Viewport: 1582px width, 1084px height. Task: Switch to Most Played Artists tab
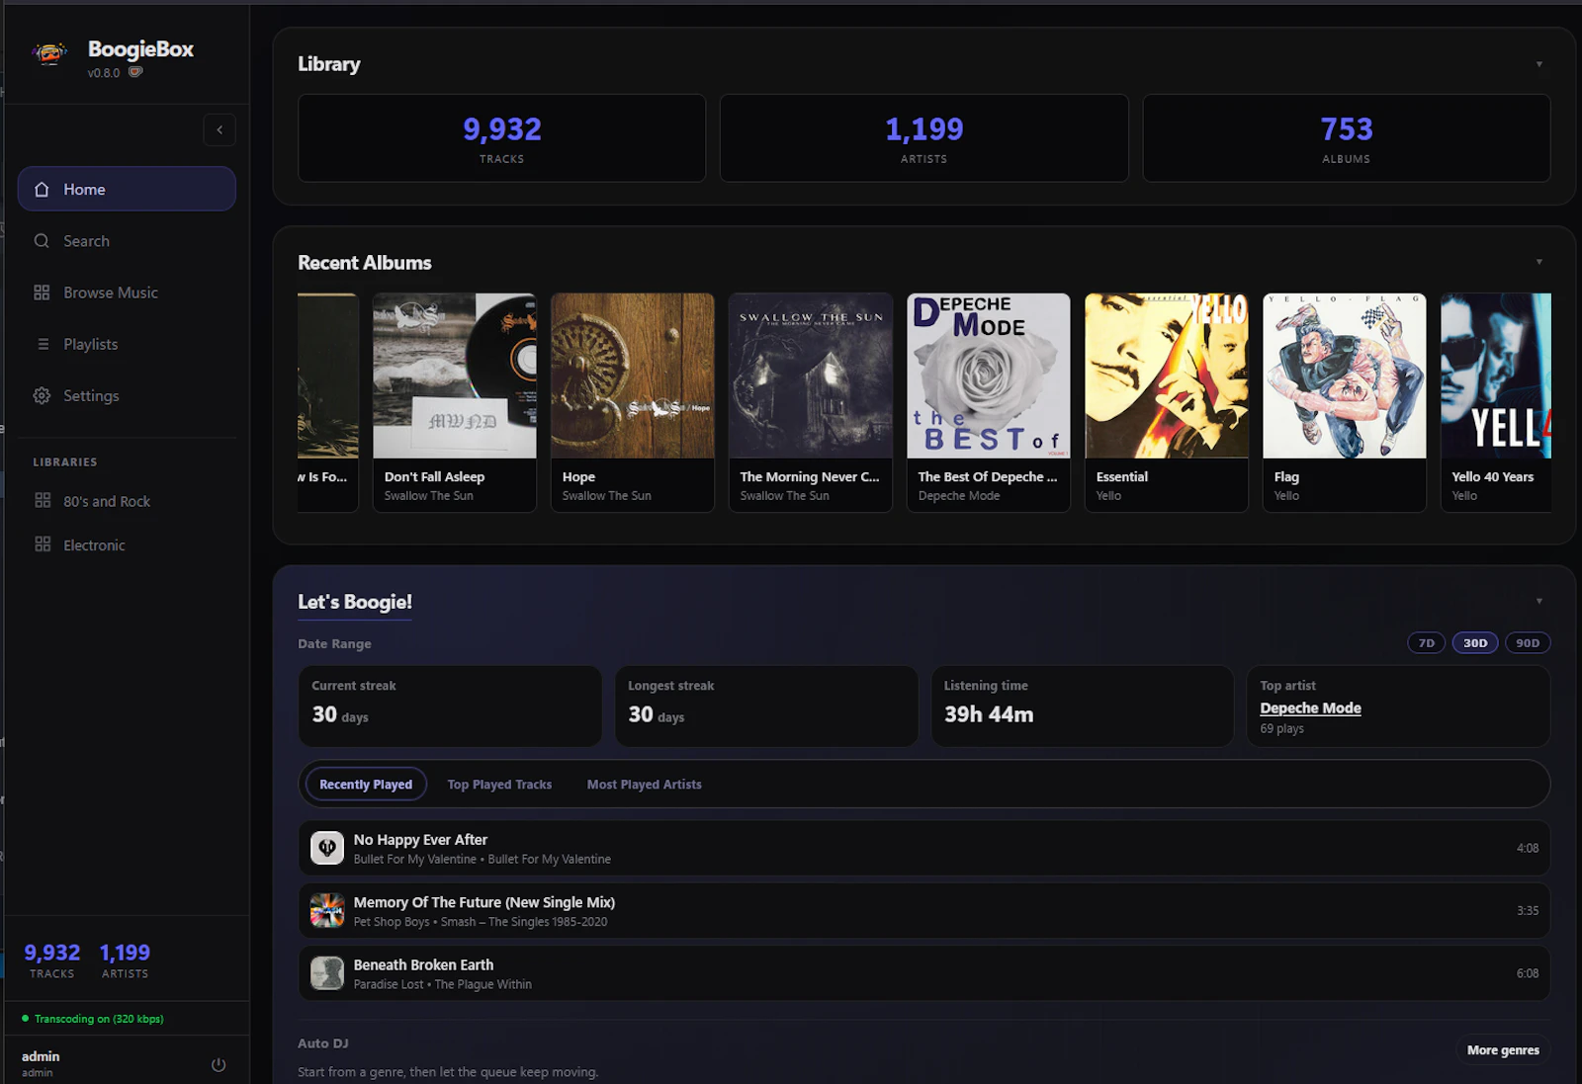click(x=644, y=785)
